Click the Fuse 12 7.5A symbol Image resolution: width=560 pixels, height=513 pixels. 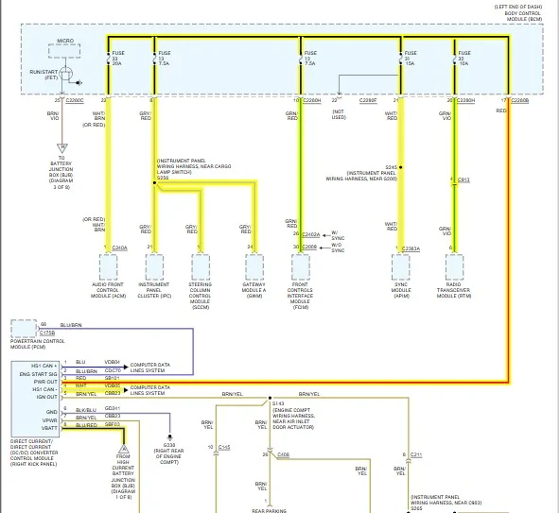click(301, 59)
